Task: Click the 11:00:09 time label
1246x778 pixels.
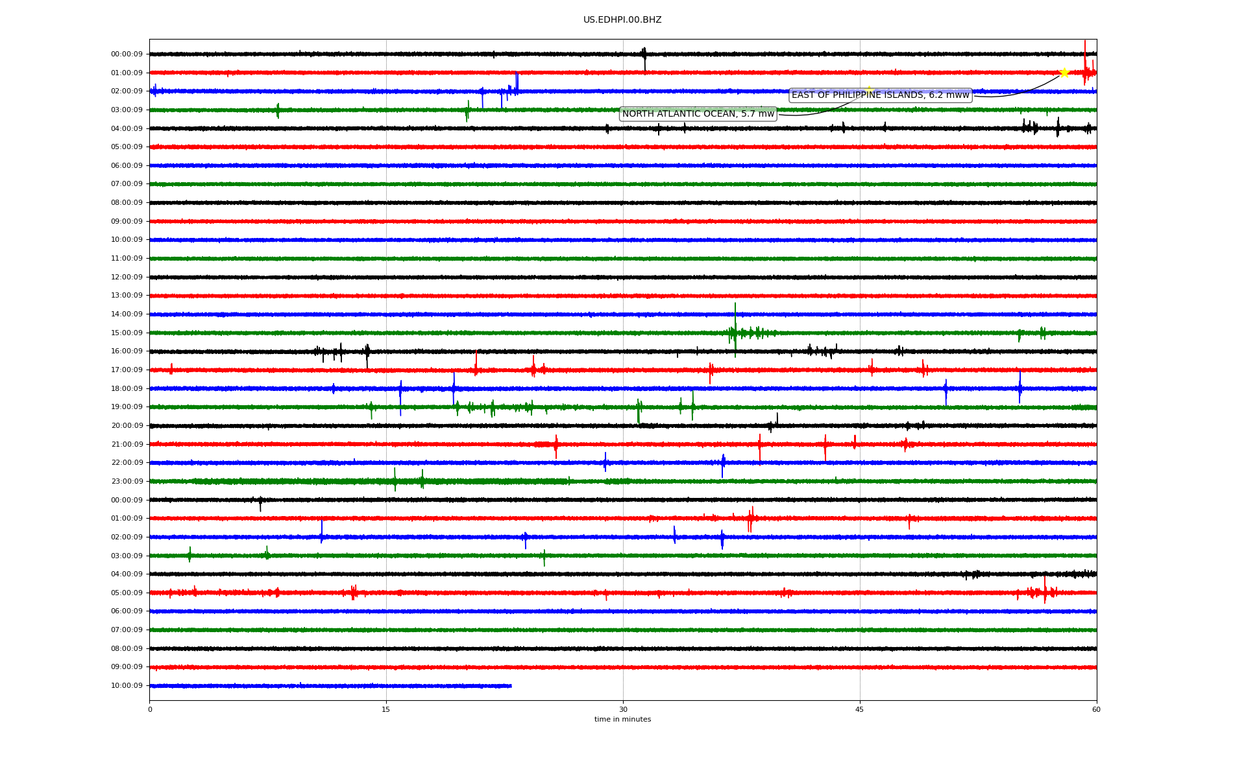Action: 127,259
